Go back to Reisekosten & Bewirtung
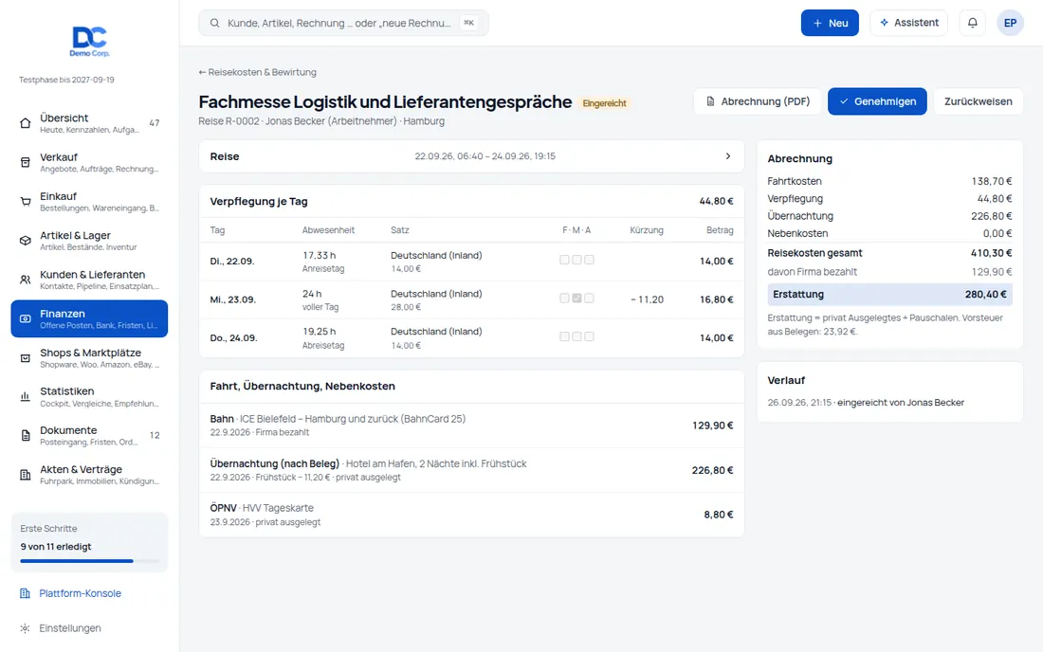Viewport: 1043px width, 652px height. (x=257, y=72)
